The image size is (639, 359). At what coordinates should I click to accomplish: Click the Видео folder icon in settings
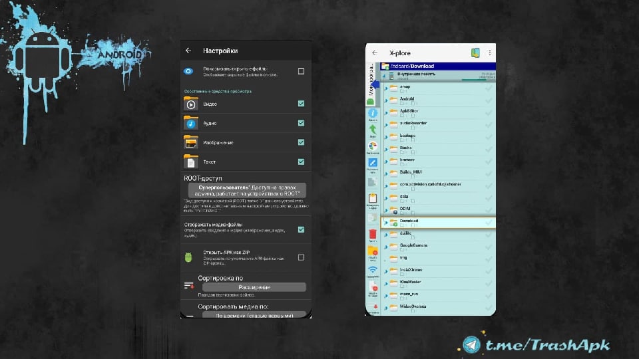(x=191, y=104)
